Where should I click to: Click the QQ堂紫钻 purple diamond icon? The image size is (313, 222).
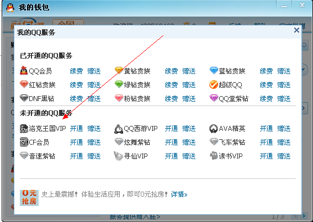click(214, 98)
